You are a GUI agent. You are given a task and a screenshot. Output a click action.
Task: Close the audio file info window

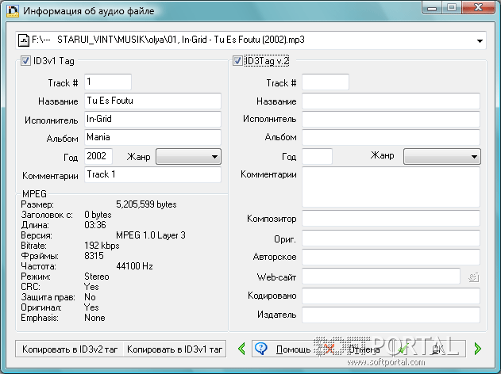(x=478, y=8)
